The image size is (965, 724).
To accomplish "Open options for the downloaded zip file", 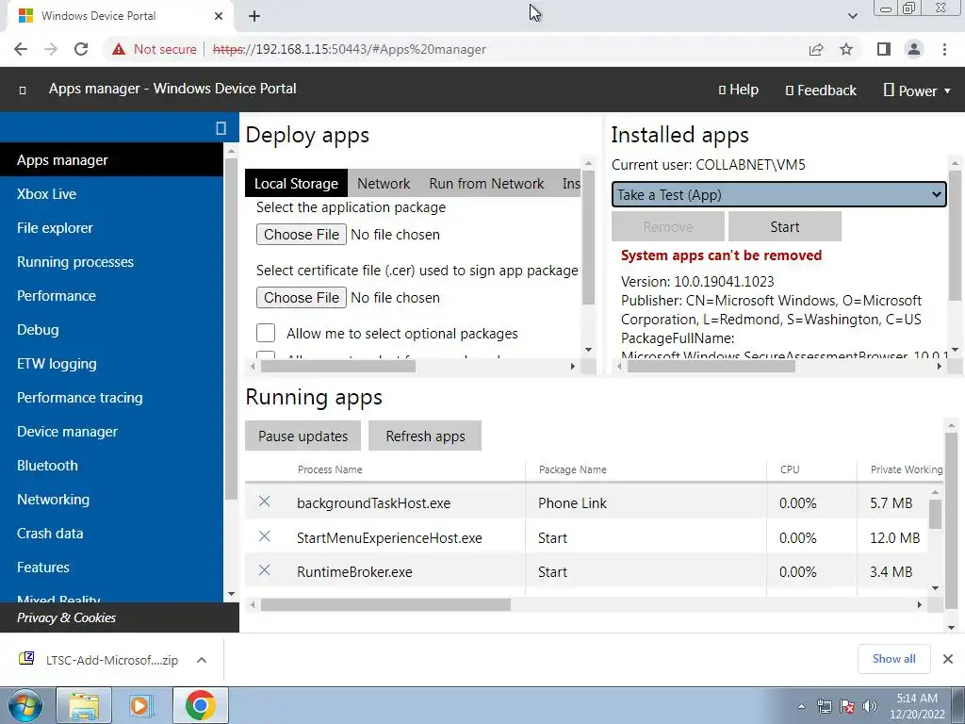I will pyautogui.click(x=202, y=660).
